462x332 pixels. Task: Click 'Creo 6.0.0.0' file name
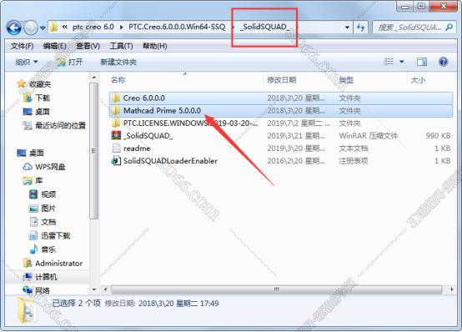144,98
